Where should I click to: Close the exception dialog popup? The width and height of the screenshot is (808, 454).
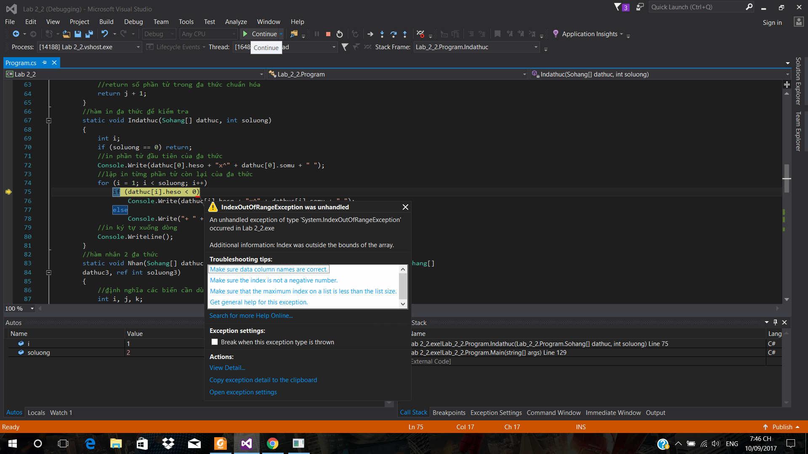point(405,207)
